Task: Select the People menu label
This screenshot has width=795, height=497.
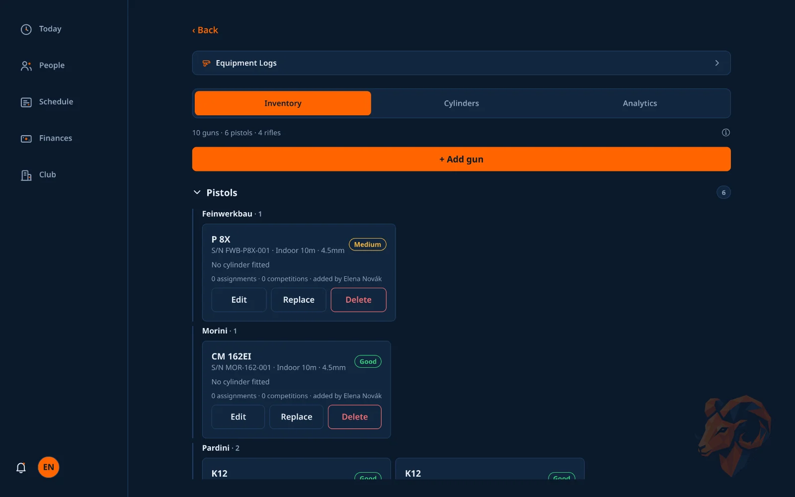Action: [52, 66]
